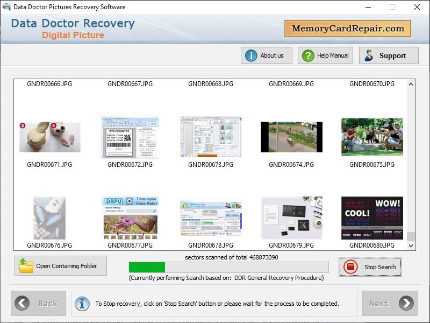Select the GNDR00674.JPG video frame thumbnail
Viewport: 430px width, 323px height.
pos(291,136)
